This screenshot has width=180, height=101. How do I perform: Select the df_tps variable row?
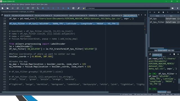pos(165,19)
